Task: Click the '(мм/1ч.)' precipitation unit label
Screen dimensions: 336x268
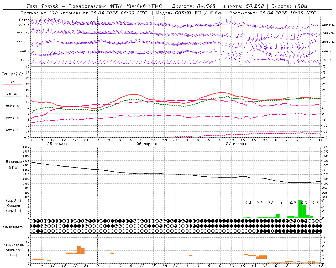Action: [14, 211]
